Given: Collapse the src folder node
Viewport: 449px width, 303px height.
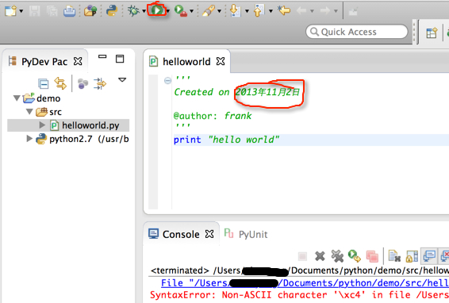Looking at the screenshot, I should tap(29, 111).
